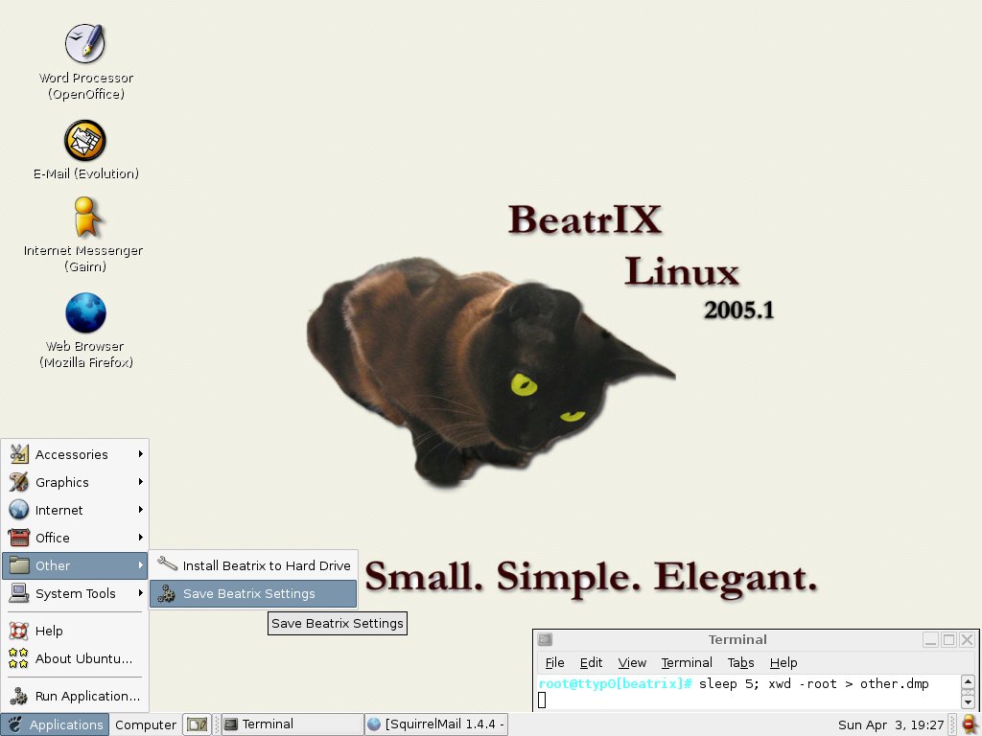The width and height of the screenshot is (982, 736).
Task: Open the File menu in Terminal
Action: tap(554, 662)
